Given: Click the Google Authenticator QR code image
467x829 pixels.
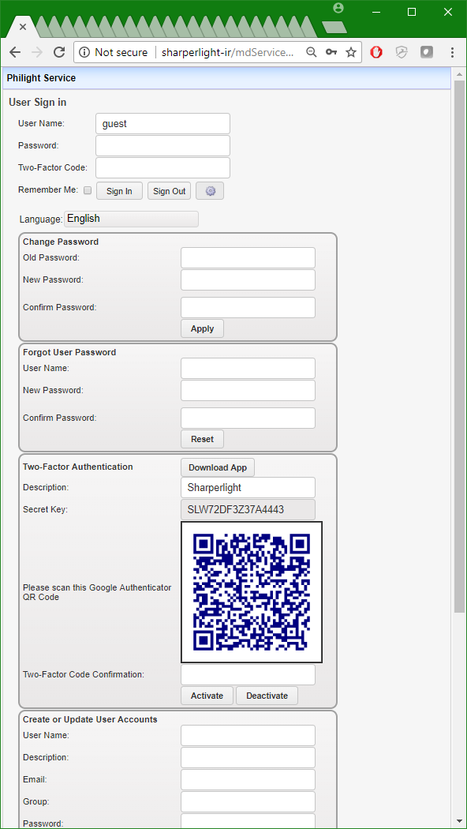Looking at the screenshot, I should tap(252, 592).
